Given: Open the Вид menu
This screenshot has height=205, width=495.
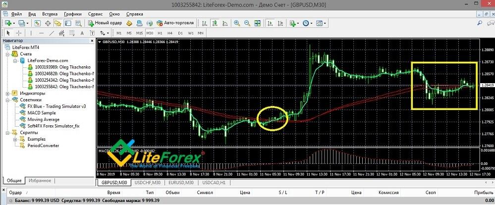Looking at the screenshot, I should click(x=32, y=14).
